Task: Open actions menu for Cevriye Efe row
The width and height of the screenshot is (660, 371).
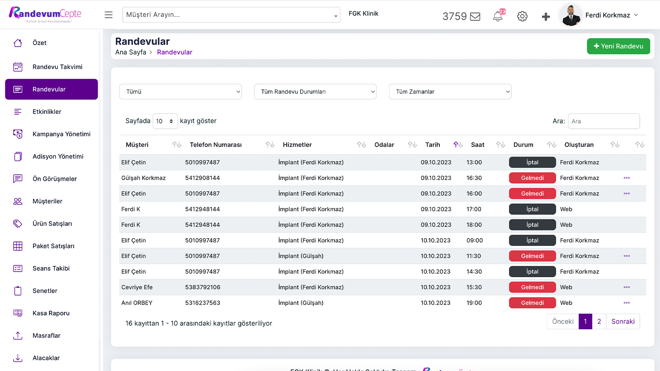Action: click(627, 287)
